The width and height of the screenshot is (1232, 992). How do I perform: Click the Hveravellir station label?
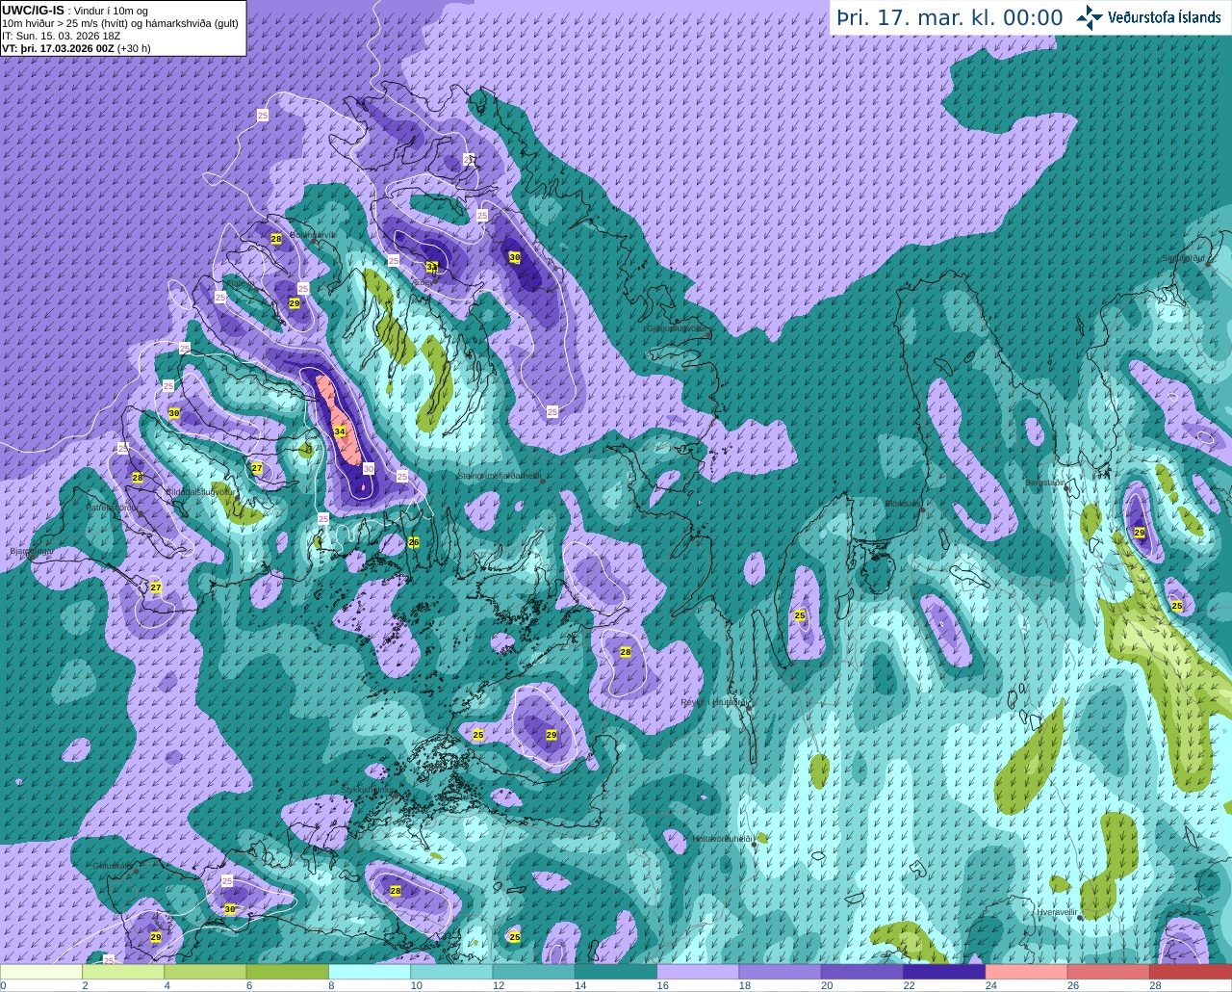click(x=1057, y=911)
